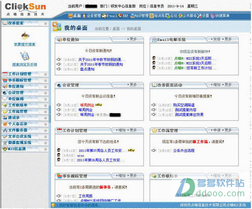Viewport: 252px width, 209px height.
Task: Click 增加 in the 改善提案活动 panel
Action: click(x=216, y=85)
